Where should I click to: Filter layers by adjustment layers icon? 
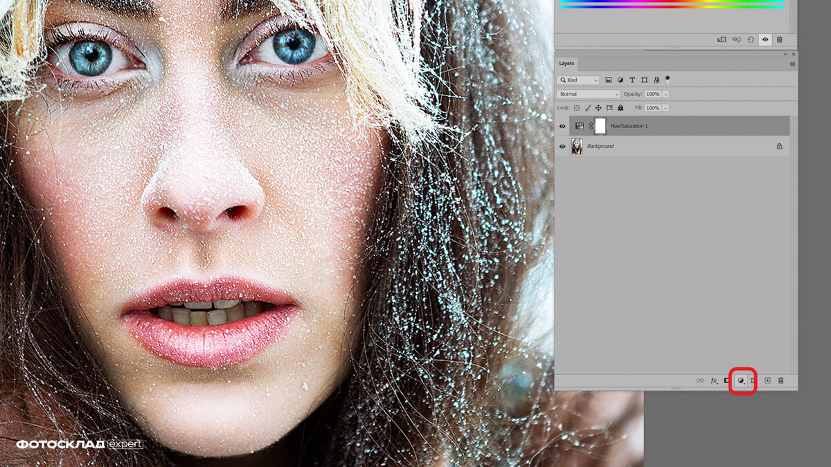(620, 80)
